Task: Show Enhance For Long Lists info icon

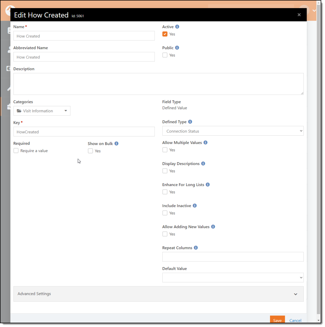Action: (208, 185)
